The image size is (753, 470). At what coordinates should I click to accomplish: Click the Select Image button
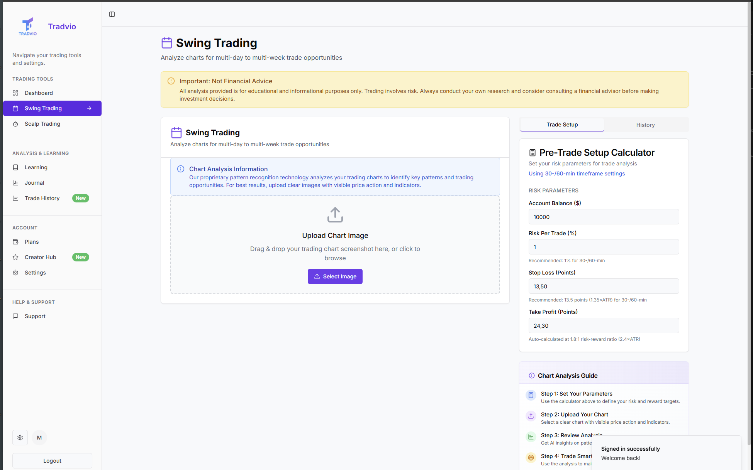tap(335, 276)
